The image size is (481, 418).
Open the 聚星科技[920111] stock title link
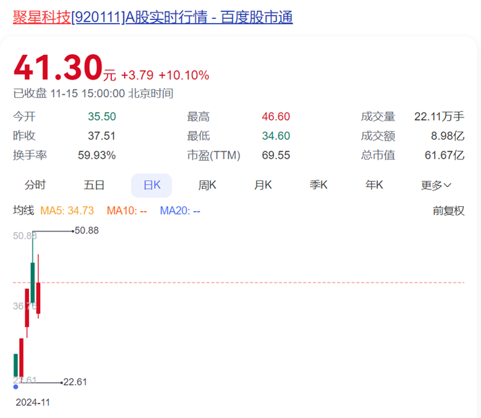click(x=153, y=17)
